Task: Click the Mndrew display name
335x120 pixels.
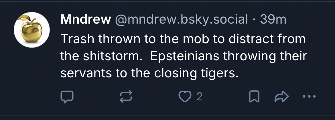Action: coord(86,19)
